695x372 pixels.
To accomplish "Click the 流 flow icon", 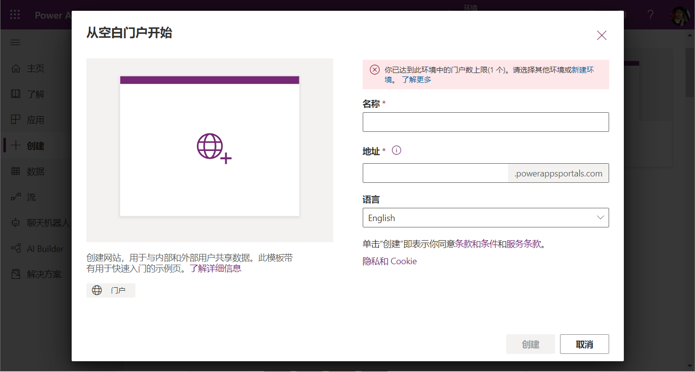I will click(16, 197).
